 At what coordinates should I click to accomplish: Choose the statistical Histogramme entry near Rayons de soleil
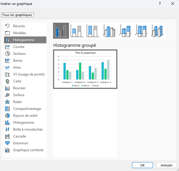pyautogui.click(x=25, y=122)
